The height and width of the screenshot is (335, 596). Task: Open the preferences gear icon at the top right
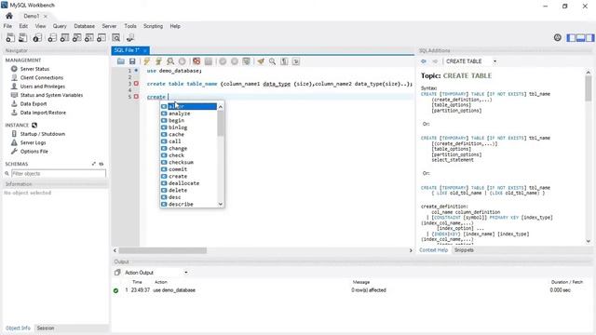557,37
